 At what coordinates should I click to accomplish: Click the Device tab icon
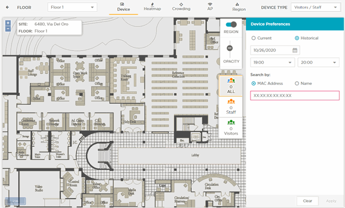[122, 4]
